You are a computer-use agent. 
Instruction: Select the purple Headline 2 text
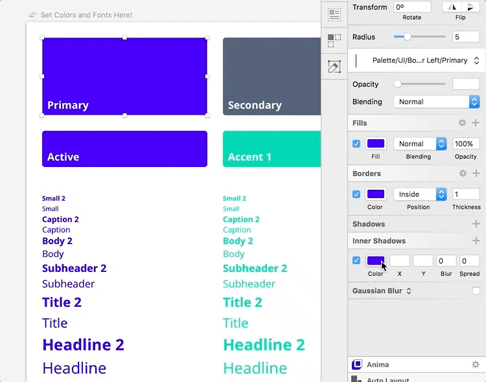83,345
